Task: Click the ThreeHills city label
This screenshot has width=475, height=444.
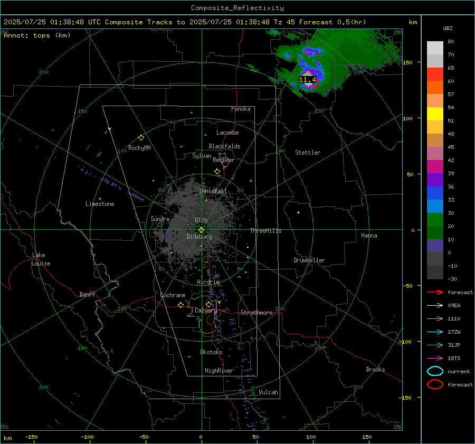Action: tap(265, 231)
